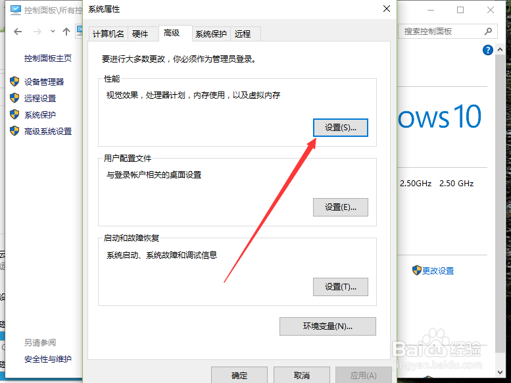Go forward in Control Panel window

[x=37, y=32]
